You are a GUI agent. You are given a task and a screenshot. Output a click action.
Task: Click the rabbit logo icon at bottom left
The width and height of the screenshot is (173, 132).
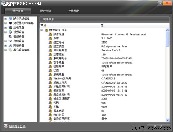[x=6, y=126]
